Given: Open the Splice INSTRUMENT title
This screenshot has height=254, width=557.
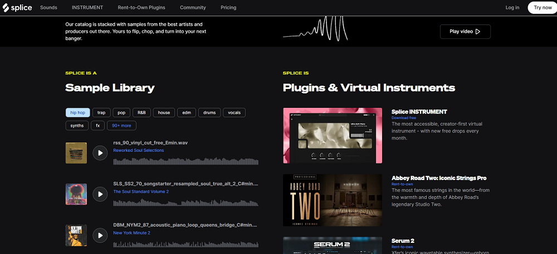Looking at the screenshot, I should (x=419, y=112).
